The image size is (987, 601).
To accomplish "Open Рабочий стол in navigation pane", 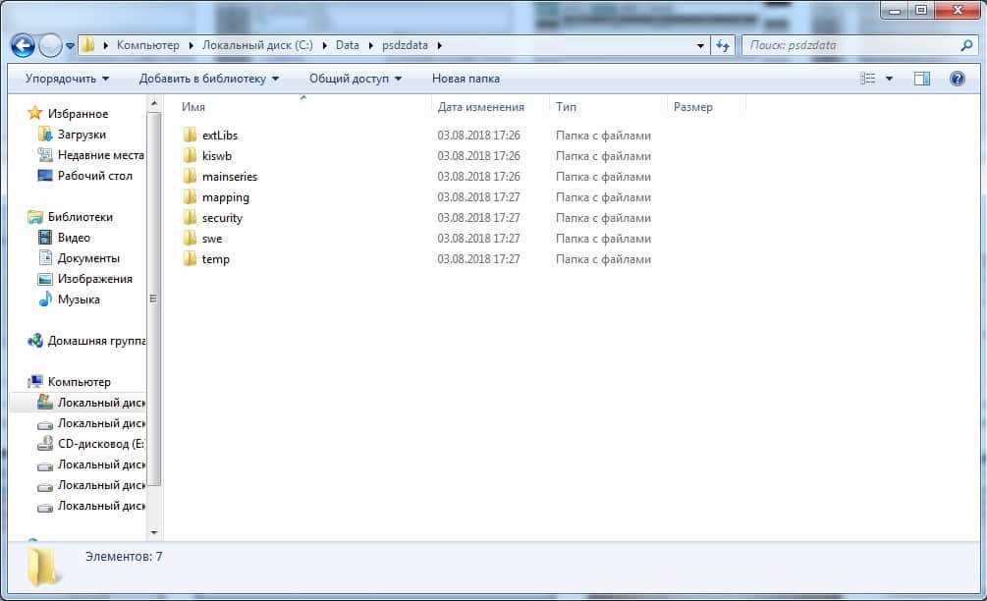I will click(x=95, y=176).
